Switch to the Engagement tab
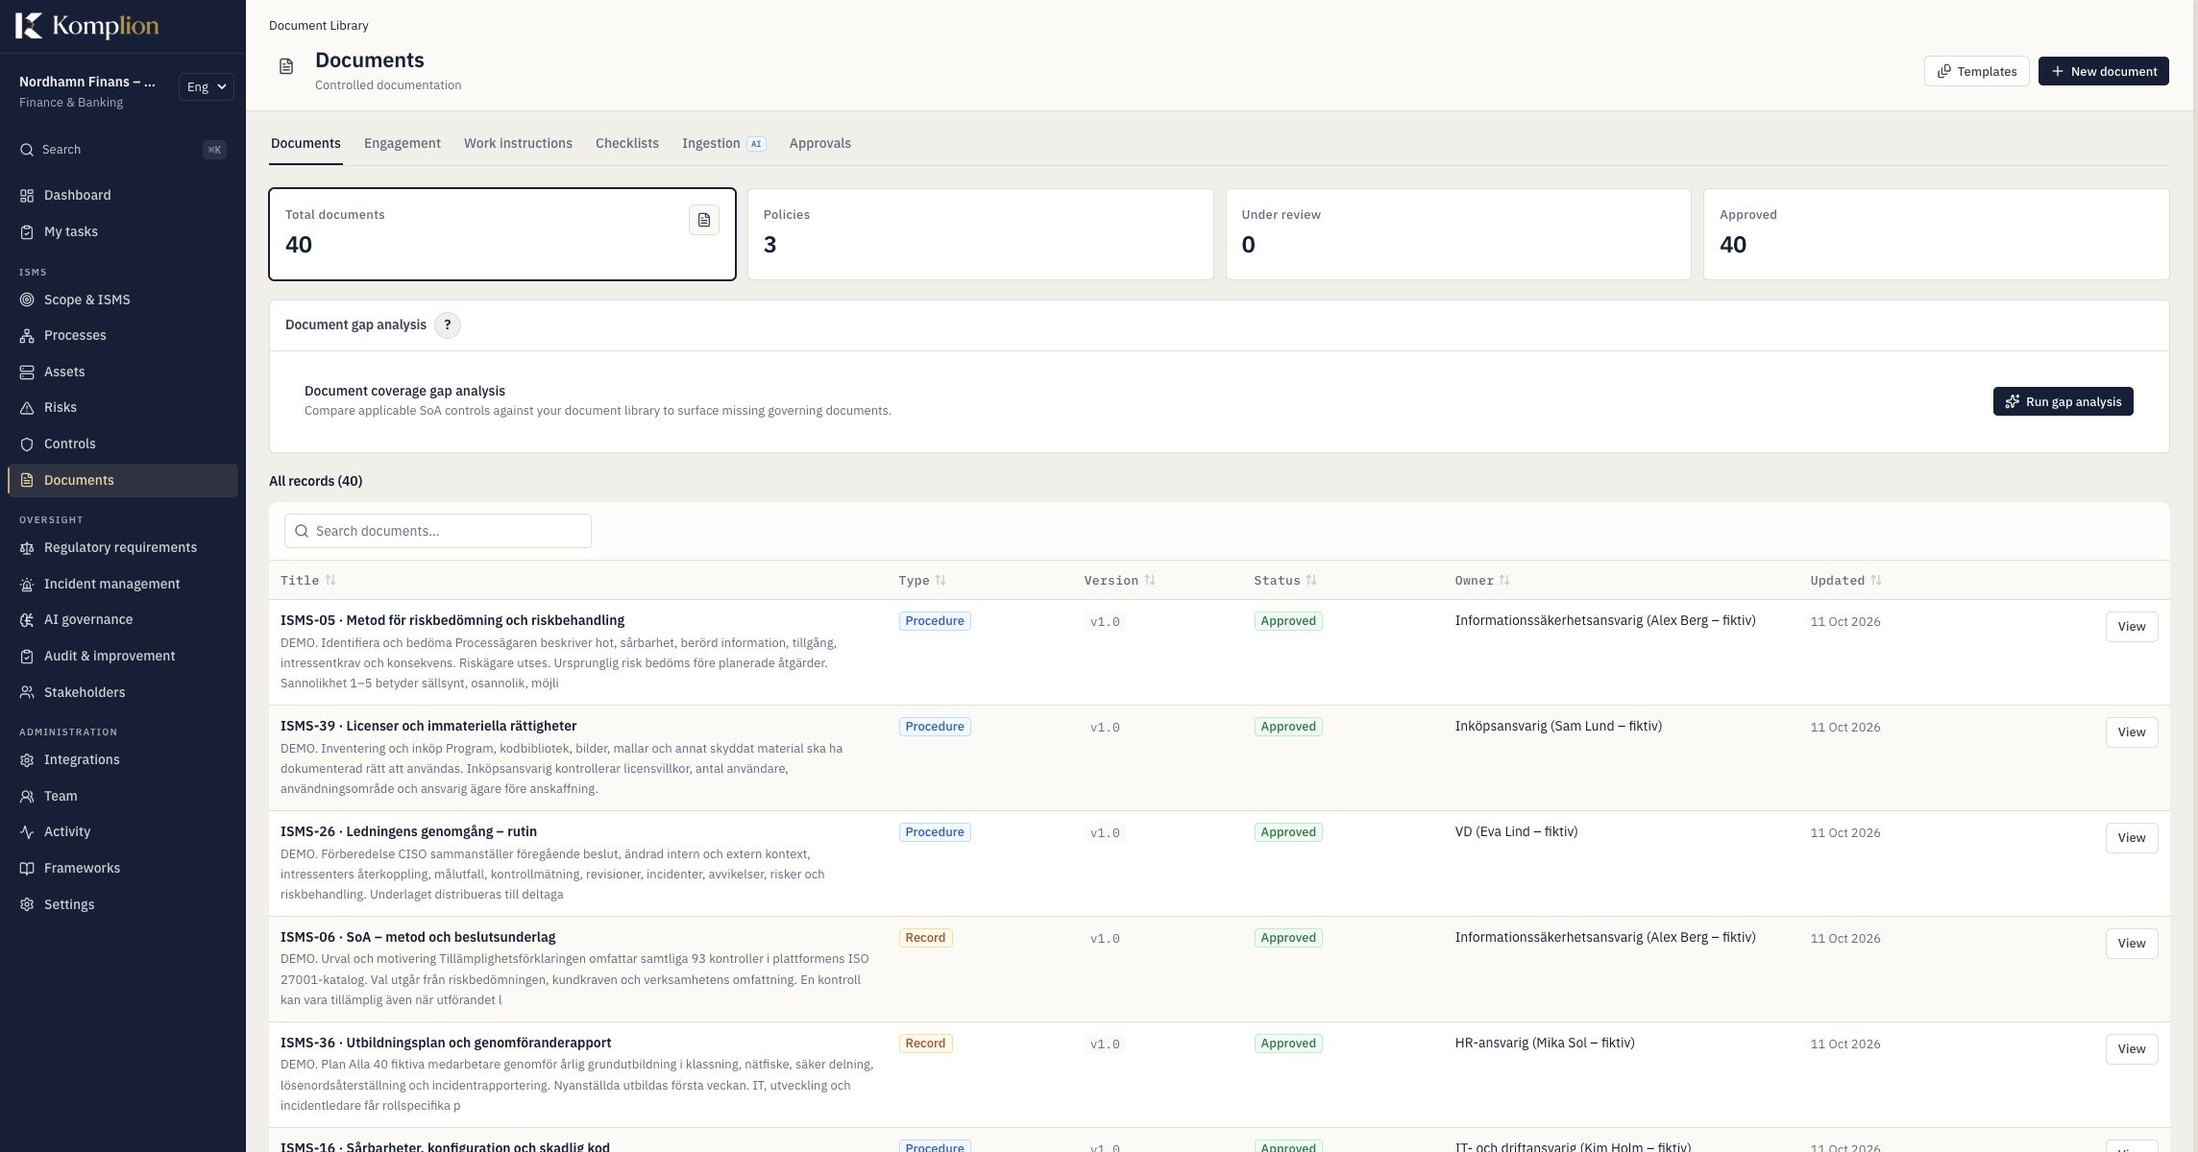2198x1152 pixels. click(x=403, y=144)
